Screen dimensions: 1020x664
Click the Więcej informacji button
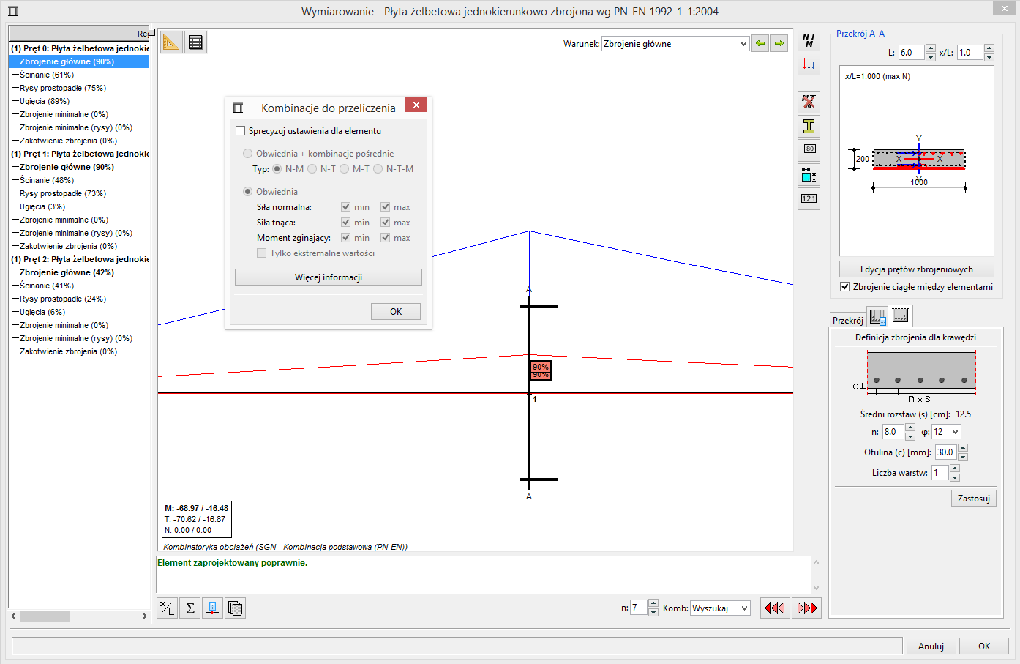tap(328, 277)
